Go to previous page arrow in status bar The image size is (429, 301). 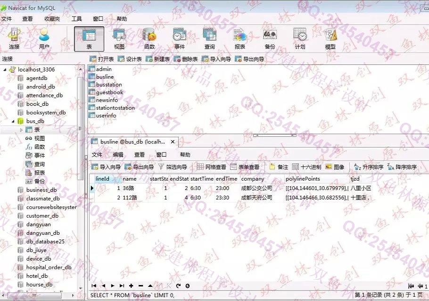(420, 286)
